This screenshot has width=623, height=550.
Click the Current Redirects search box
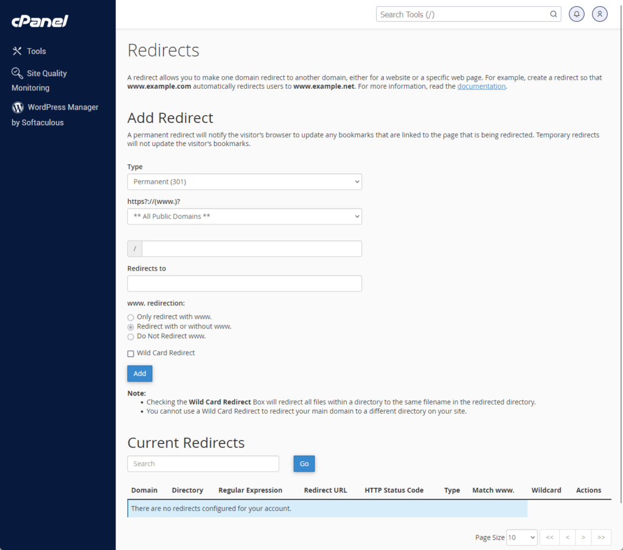pyautogui.click(x=203, y=464)
